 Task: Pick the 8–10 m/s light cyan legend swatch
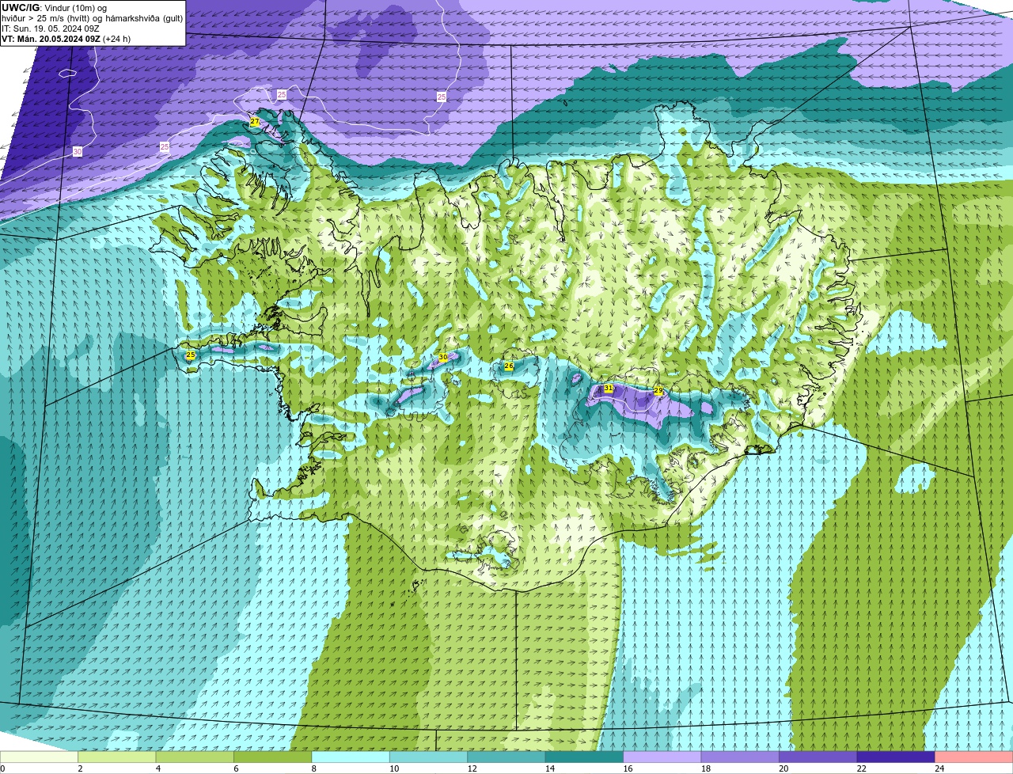tap(351, 757)
